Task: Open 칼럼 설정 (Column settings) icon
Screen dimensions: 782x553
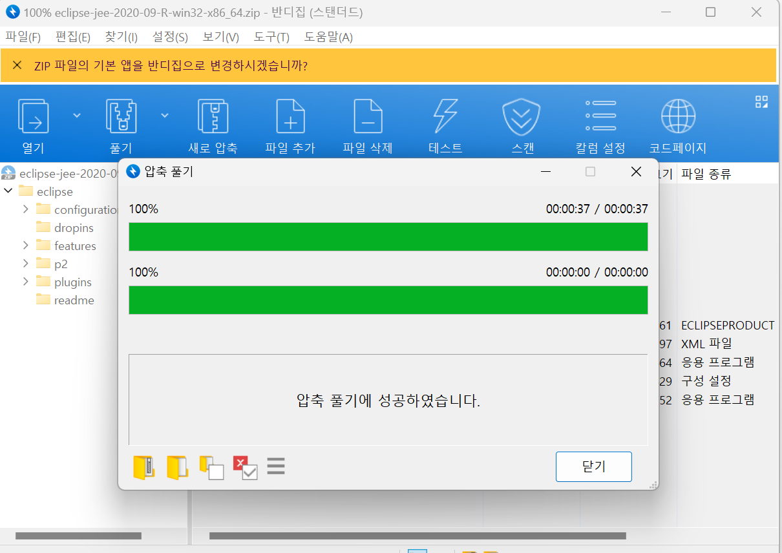Action: (x=600, y=116)
